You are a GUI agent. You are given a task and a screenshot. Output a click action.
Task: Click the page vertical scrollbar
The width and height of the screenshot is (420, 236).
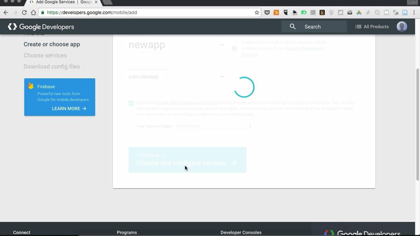(417, 125)
